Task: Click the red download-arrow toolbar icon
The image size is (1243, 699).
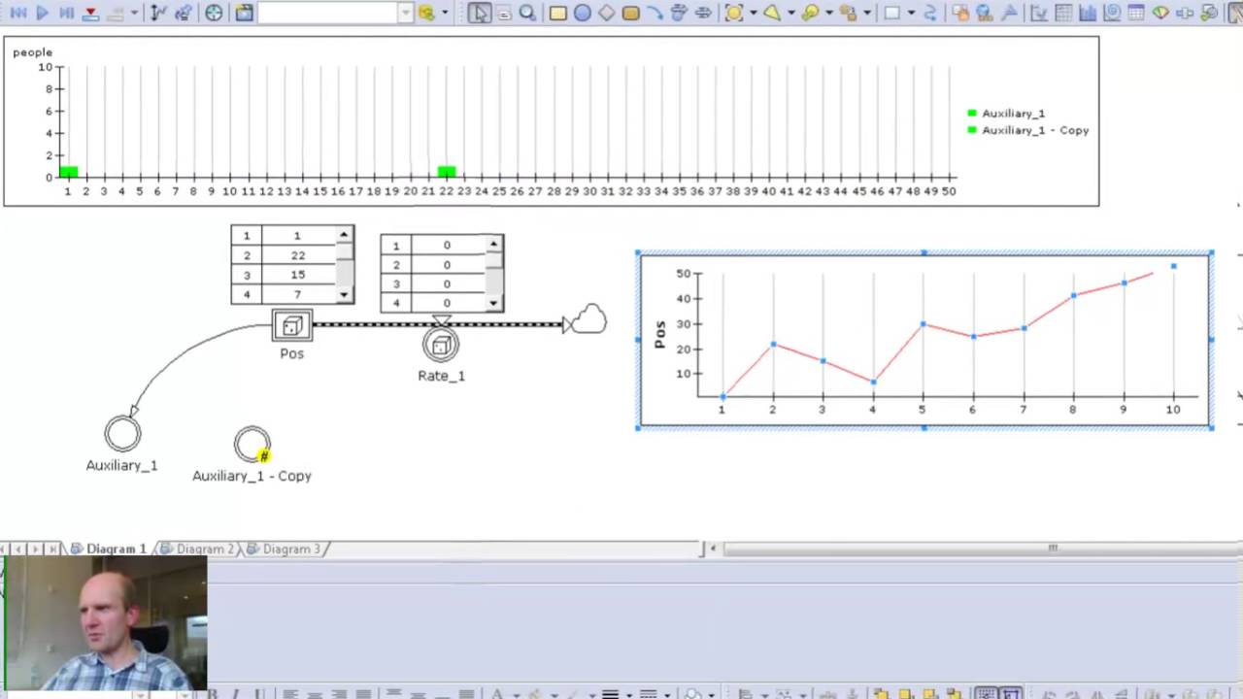Action: tap(90, 13)
